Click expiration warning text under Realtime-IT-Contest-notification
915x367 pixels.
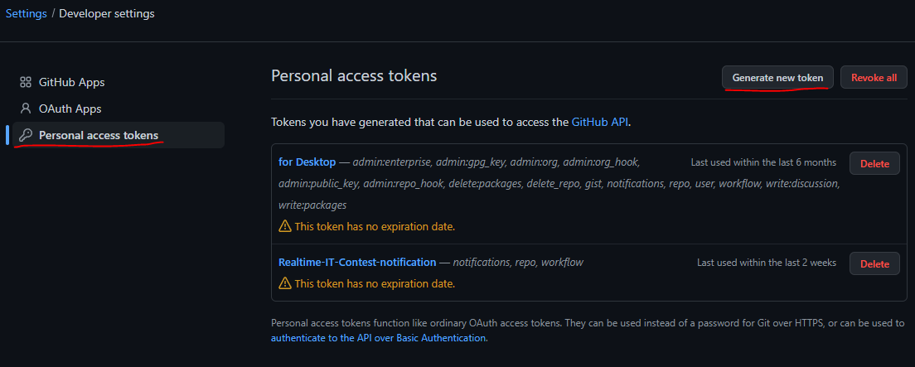(x=375, y=283)
